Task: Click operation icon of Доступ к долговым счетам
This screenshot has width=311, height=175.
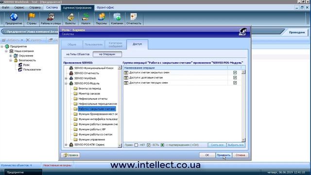Action: point(126,78)
